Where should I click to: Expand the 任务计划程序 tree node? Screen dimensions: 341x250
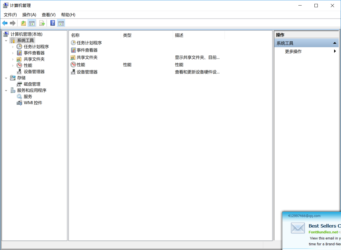point(13,47)
